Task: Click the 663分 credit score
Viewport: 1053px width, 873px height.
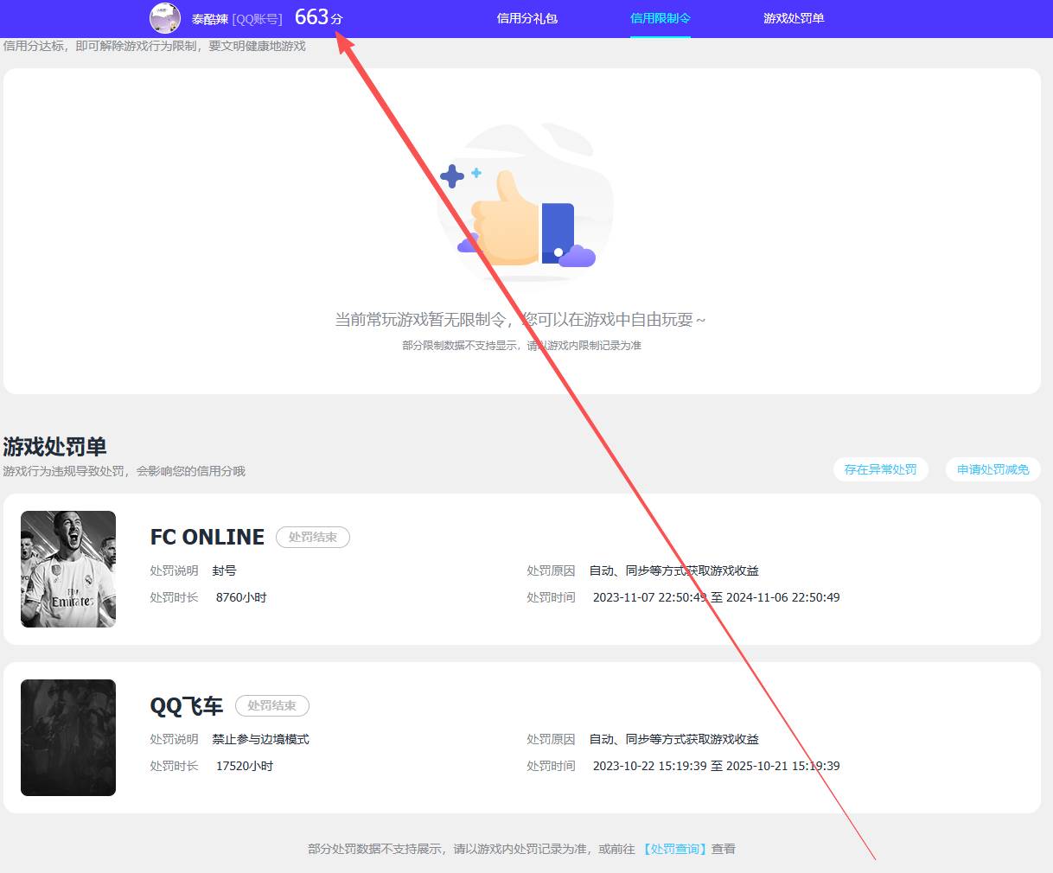Action: (x=318, y=17)
